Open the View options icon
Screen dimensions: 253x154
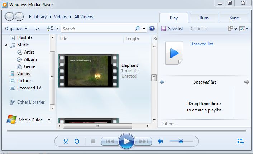pyautogui.click(x=50, y=29)
